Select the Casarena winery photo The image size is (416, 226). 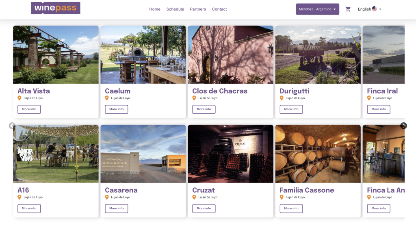(143, 154)
